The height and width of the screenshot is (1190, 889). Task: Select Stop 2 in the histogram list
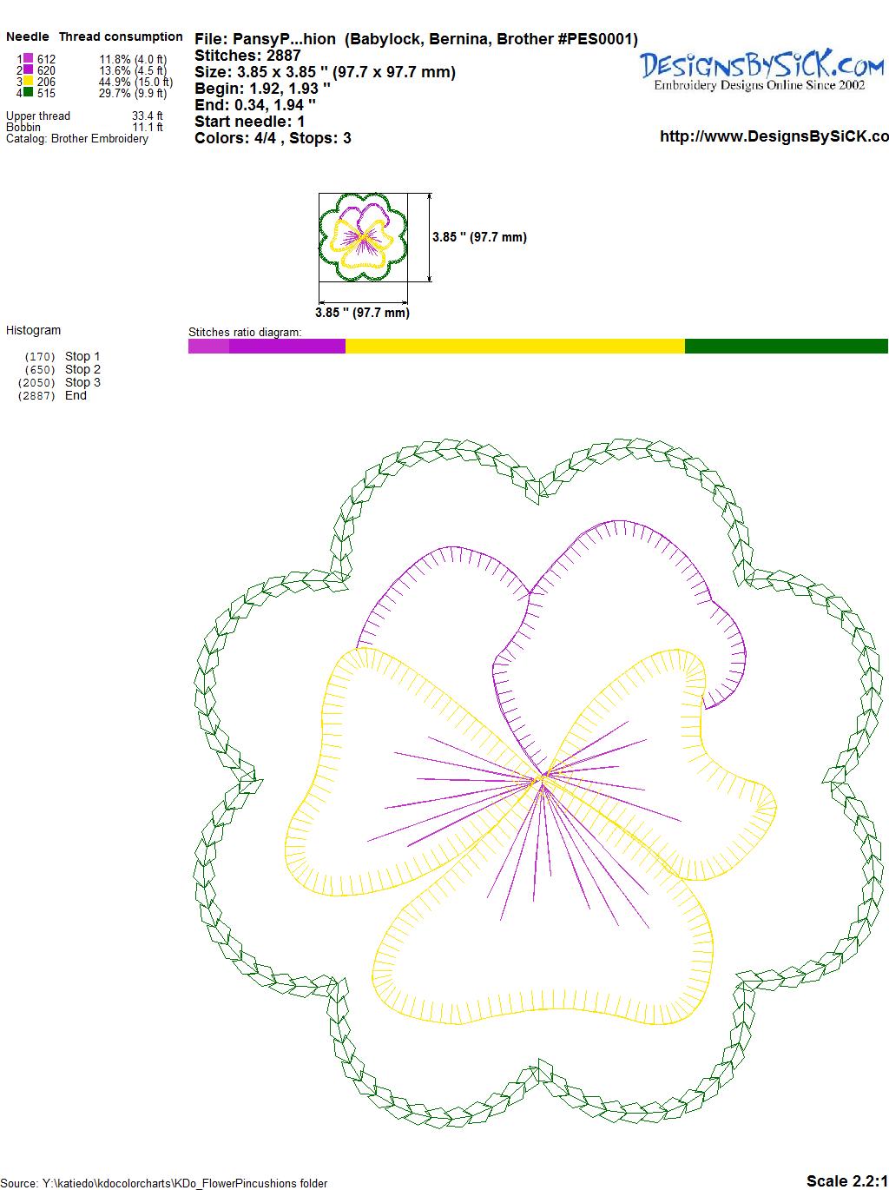82,369
